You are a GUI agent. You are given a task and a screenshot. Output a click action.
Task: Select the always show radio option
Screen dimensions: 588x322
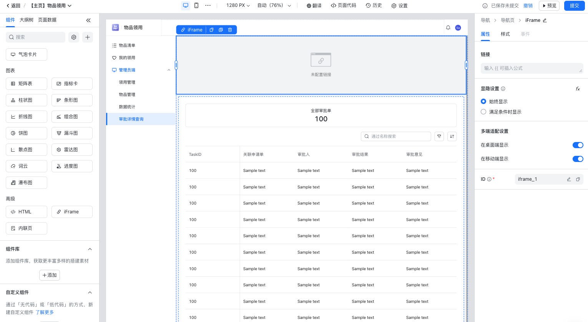483,101
